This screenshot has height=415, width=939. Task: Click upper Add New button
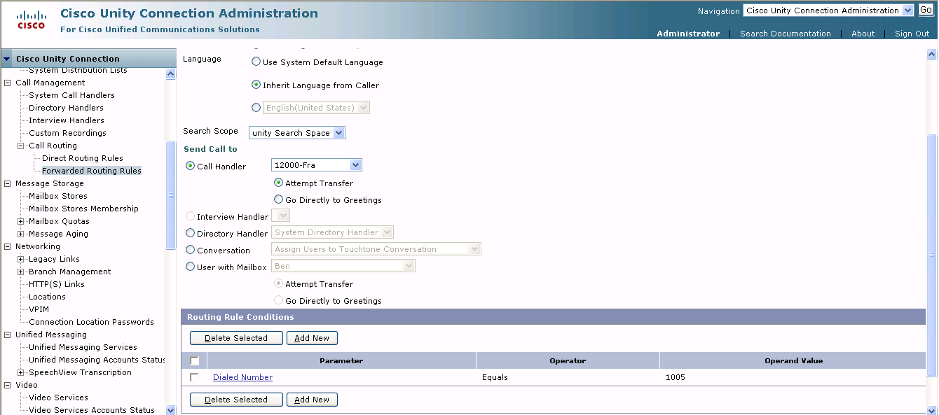tap(312, 338)
